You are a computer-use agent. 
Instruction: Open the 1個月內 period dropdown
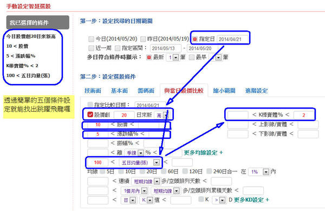coord(134,191)
